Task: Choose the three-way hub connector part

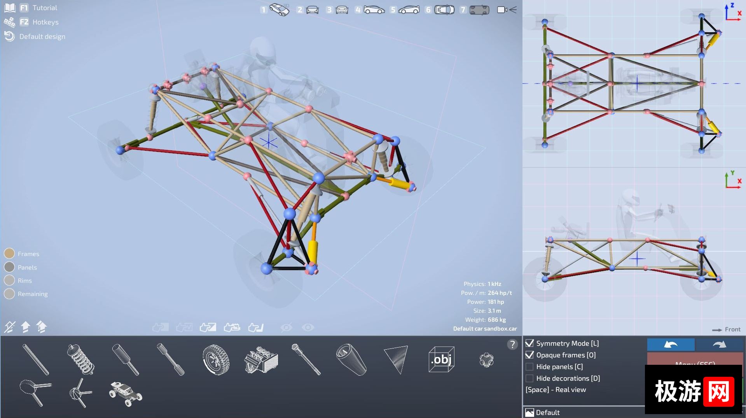Action: (x=80, y=393)
